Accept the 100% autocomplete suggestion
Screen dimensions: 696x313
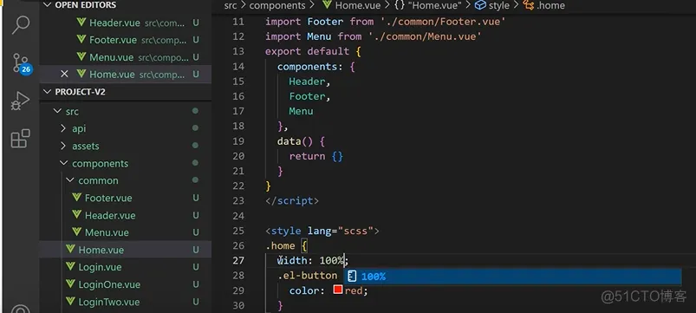coord(512,276)
